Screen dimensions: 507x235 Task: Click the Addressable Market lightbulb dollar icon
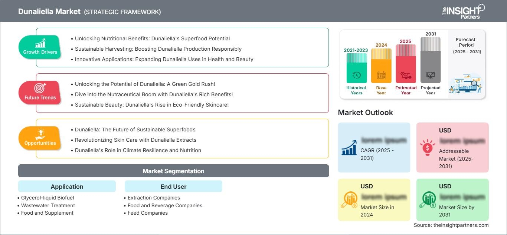pos(428,147)
